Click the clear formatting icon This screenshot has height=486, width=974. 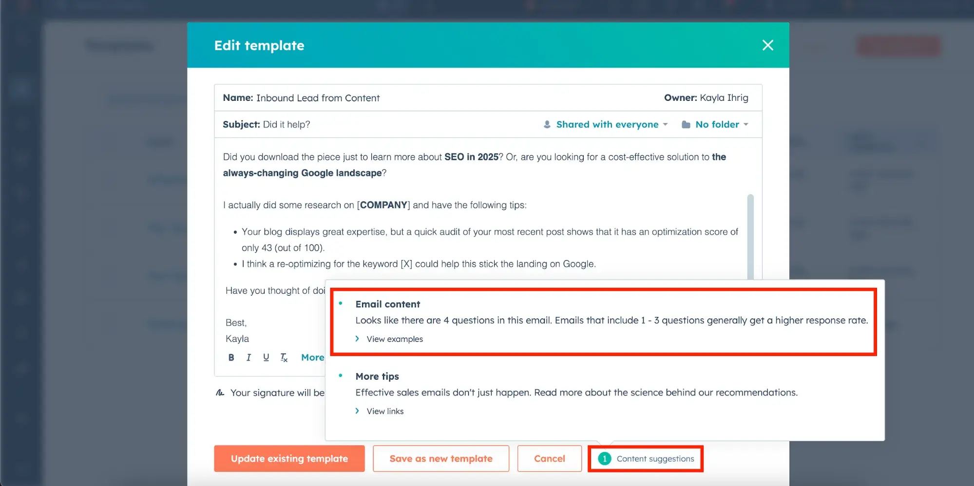284,358
